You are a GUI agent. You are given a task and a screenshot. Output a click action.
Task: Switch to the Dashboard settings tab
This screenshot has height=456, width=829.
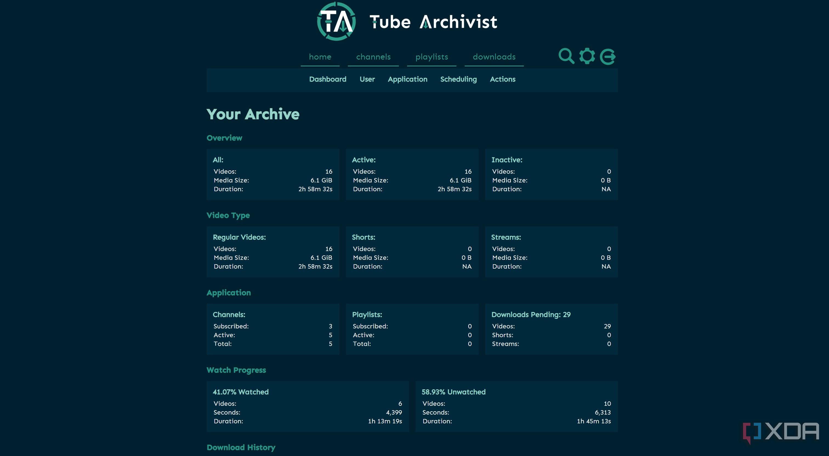[328, 79]
